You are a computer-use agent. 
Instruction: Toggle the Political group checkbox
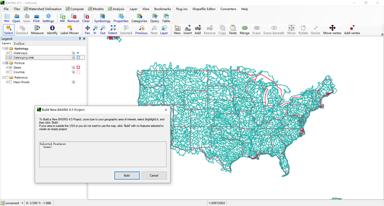[x=7, y=63]
